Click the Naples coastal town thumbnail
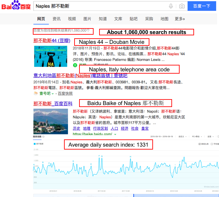 [x=51, y=121]
